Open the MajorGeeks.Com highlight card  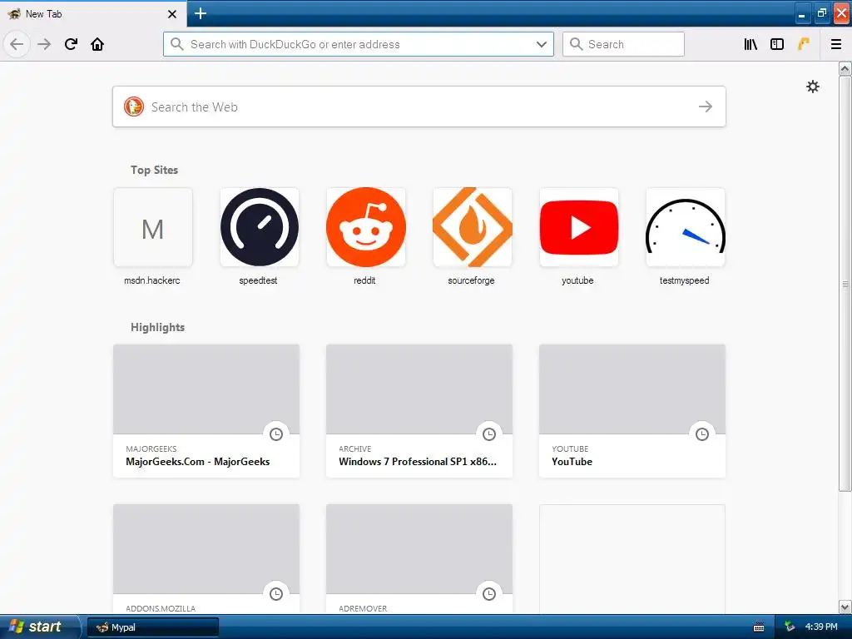point(206,411)
